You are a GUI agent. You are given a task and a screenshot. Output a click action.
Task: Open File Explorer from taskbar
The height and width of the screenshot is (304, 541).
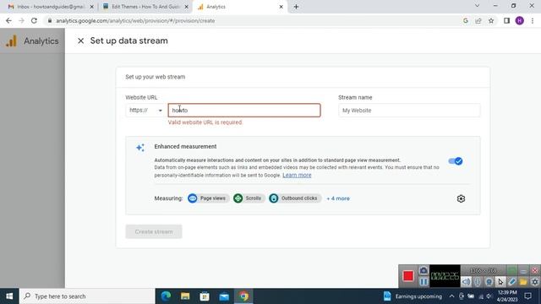pos(185,296)
